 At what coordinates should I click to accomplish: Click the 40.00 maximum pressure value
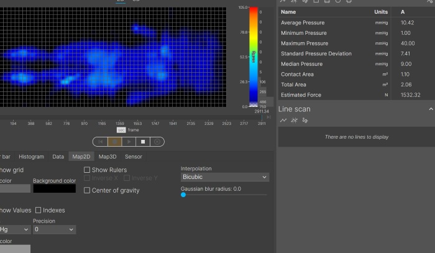(408, 44)
